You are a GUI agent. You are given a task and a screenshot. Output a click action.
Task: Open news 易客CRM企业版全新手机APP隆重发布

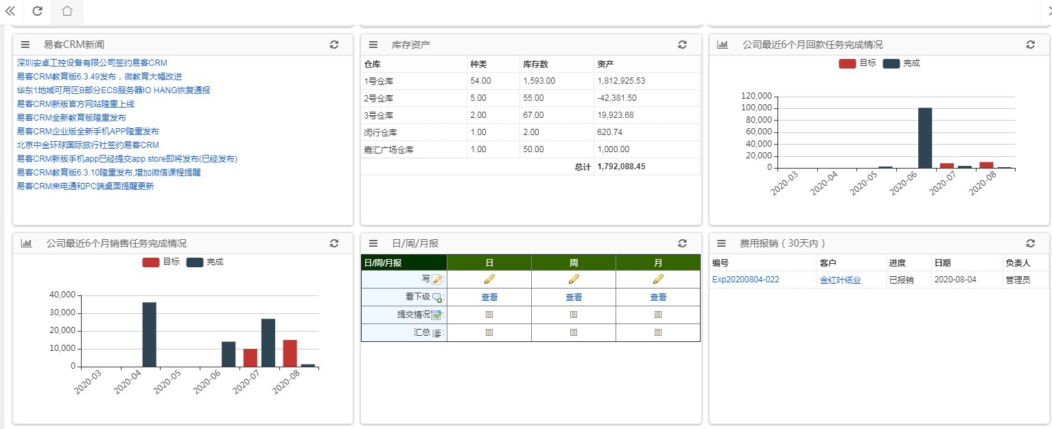coord(88,132)
